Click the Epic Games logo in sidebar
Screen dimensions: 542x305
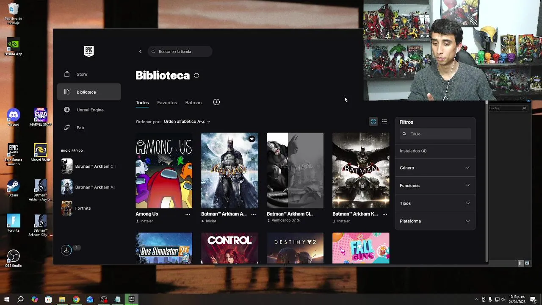click(x=88, y=51)
